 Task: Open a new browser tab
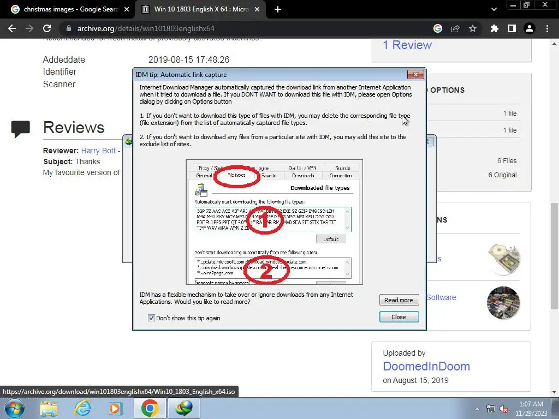pos(278,10)
